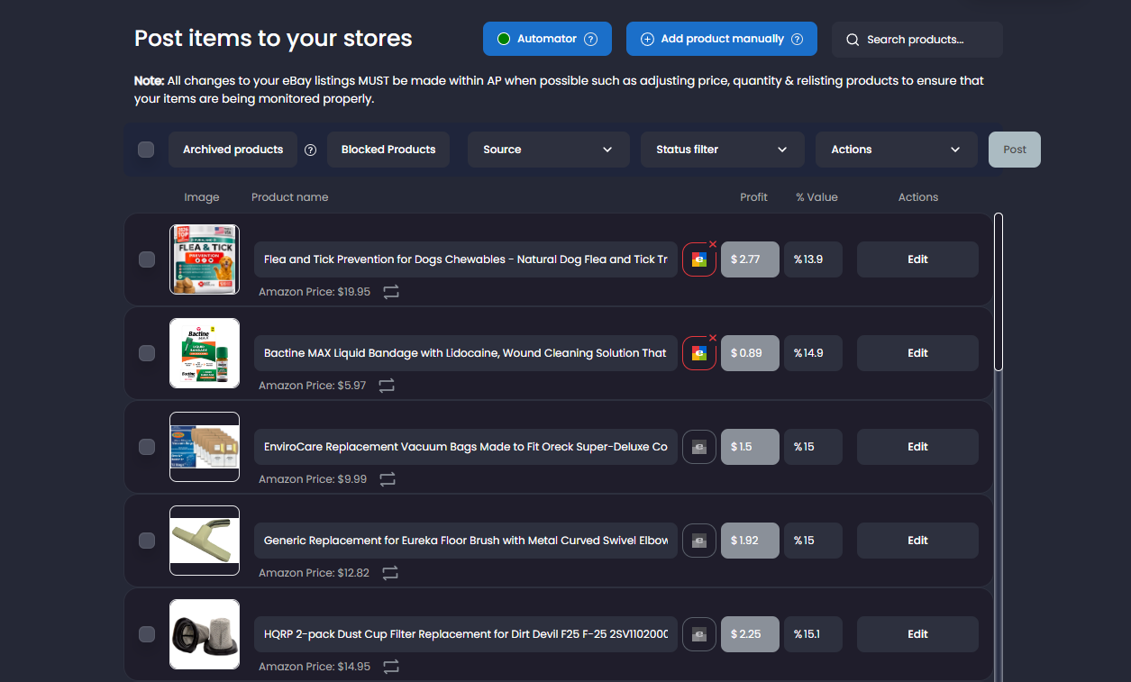
Task: Click the EnviroCare Replacement Vacuum Bags name field
Action: pyautogui.click(x=466, y=447)
